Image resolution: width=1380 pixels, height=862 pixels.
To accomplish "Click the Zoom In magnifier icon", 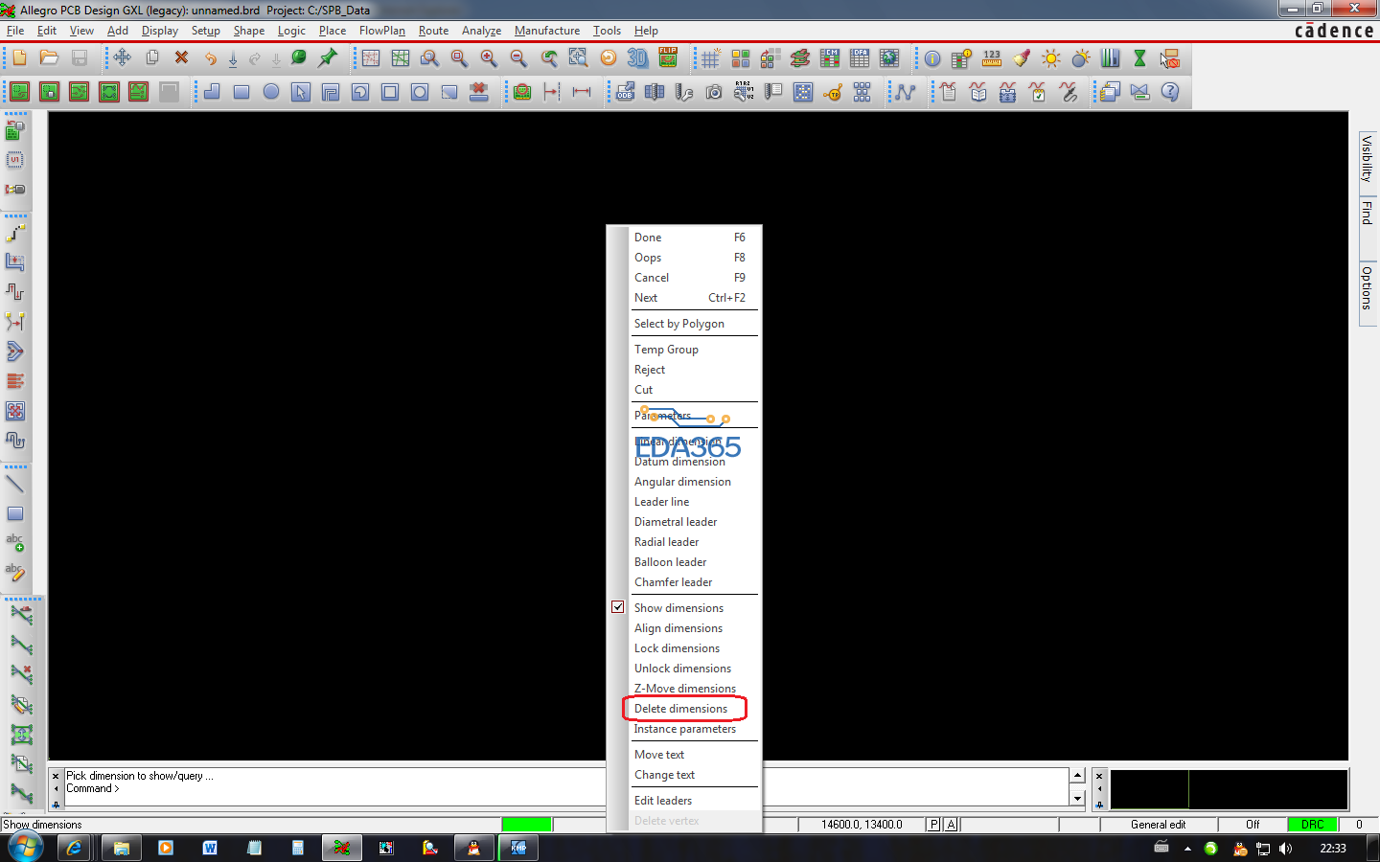I will (x=489, y=58).
